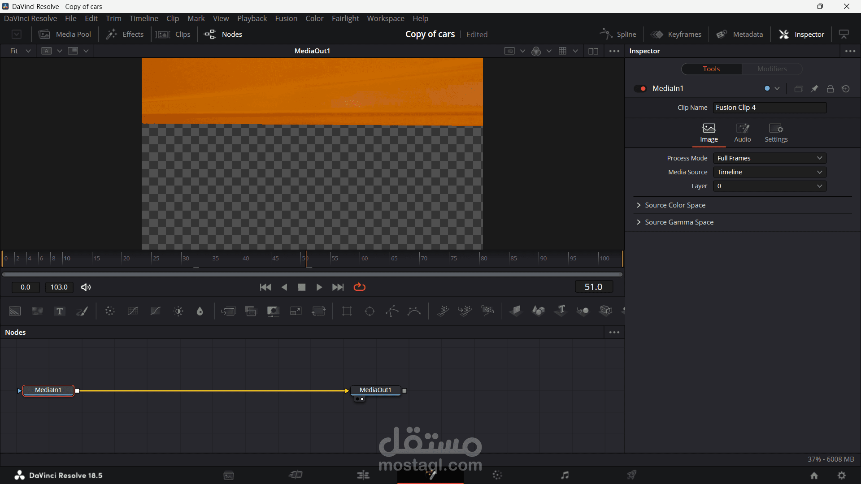
Task: Select the Ellipse mask tool
Action: pos(370,311)
